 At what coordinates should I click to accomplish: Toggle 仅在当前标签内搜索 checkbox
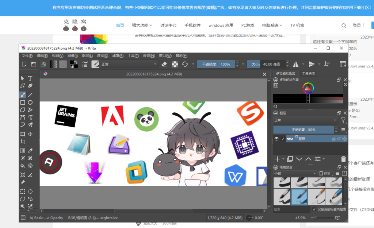coord(314,209)
